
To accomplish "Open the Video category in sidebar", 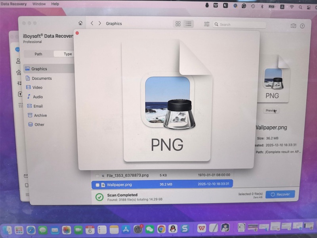I will (37, 88).
